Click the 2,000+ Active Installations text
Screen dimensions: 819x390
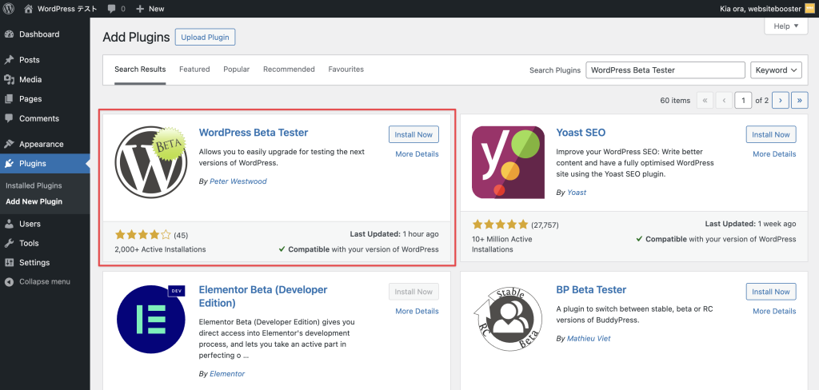pos(160,249)
